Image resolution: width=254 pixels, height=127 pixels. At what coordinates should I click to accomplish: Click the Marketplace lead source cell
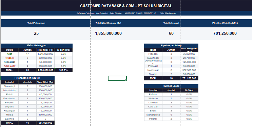pos(153,115)
